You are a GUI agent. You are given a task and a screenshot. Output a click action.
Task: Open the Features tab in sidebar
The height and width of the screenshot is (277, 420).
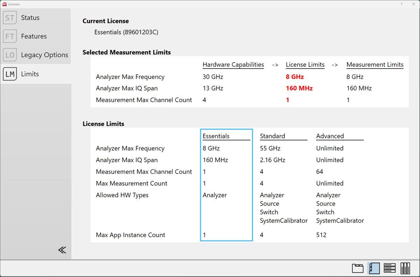tap(35, 36)
